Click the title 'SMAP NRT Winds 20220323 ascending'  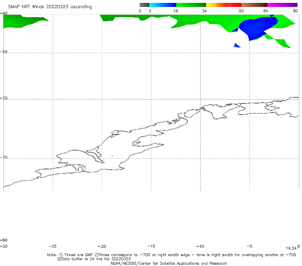(x=50, y=7)
